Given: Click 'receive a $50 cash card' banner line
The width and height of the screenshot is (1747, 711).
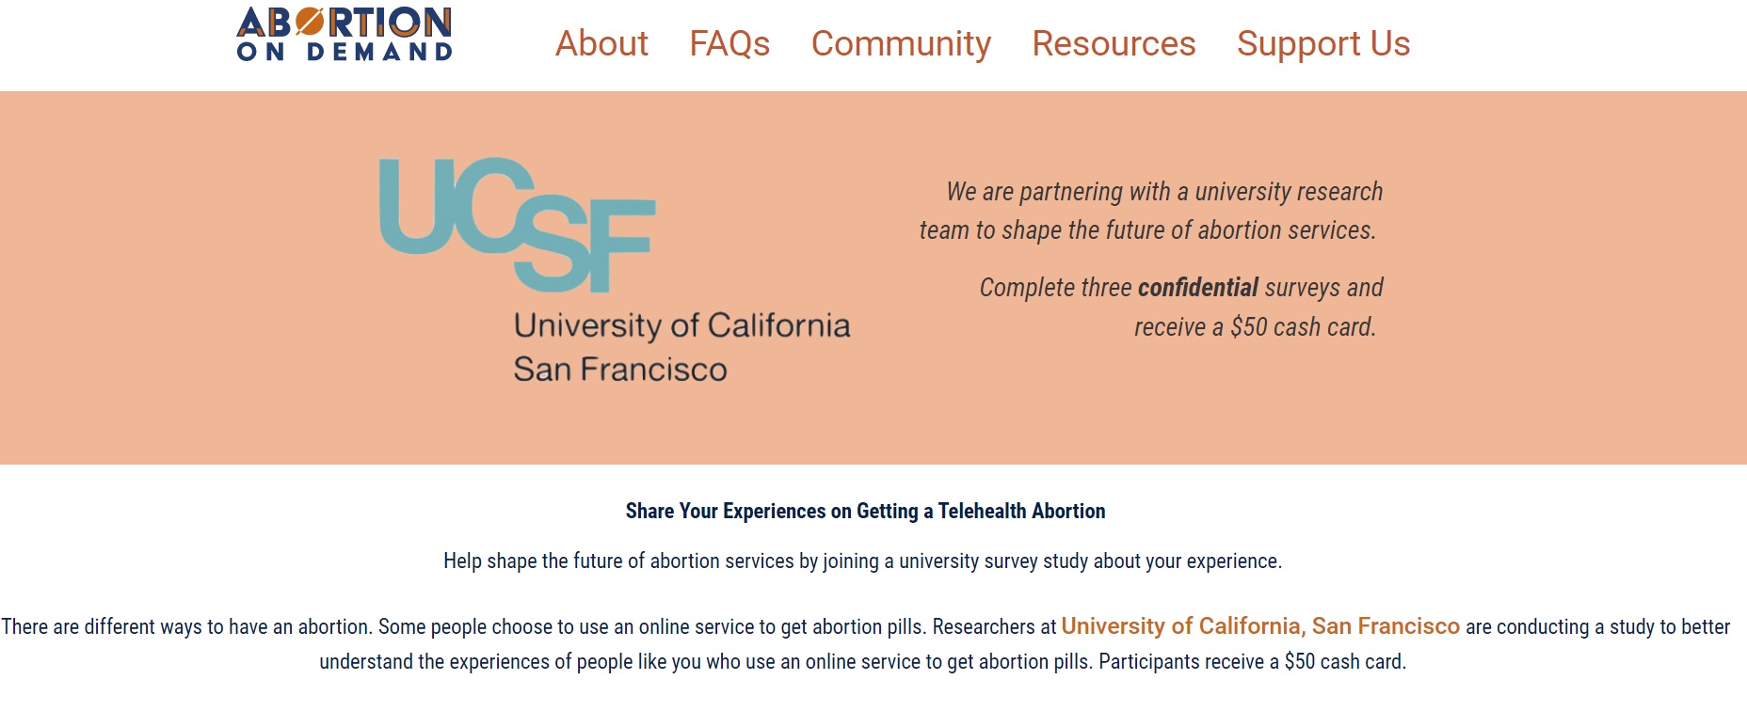Looking at the screenshot, I should tap(1255, 327).
